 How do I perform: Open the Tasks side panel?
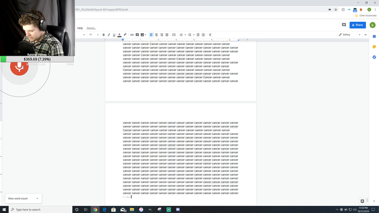click(374, 57)
